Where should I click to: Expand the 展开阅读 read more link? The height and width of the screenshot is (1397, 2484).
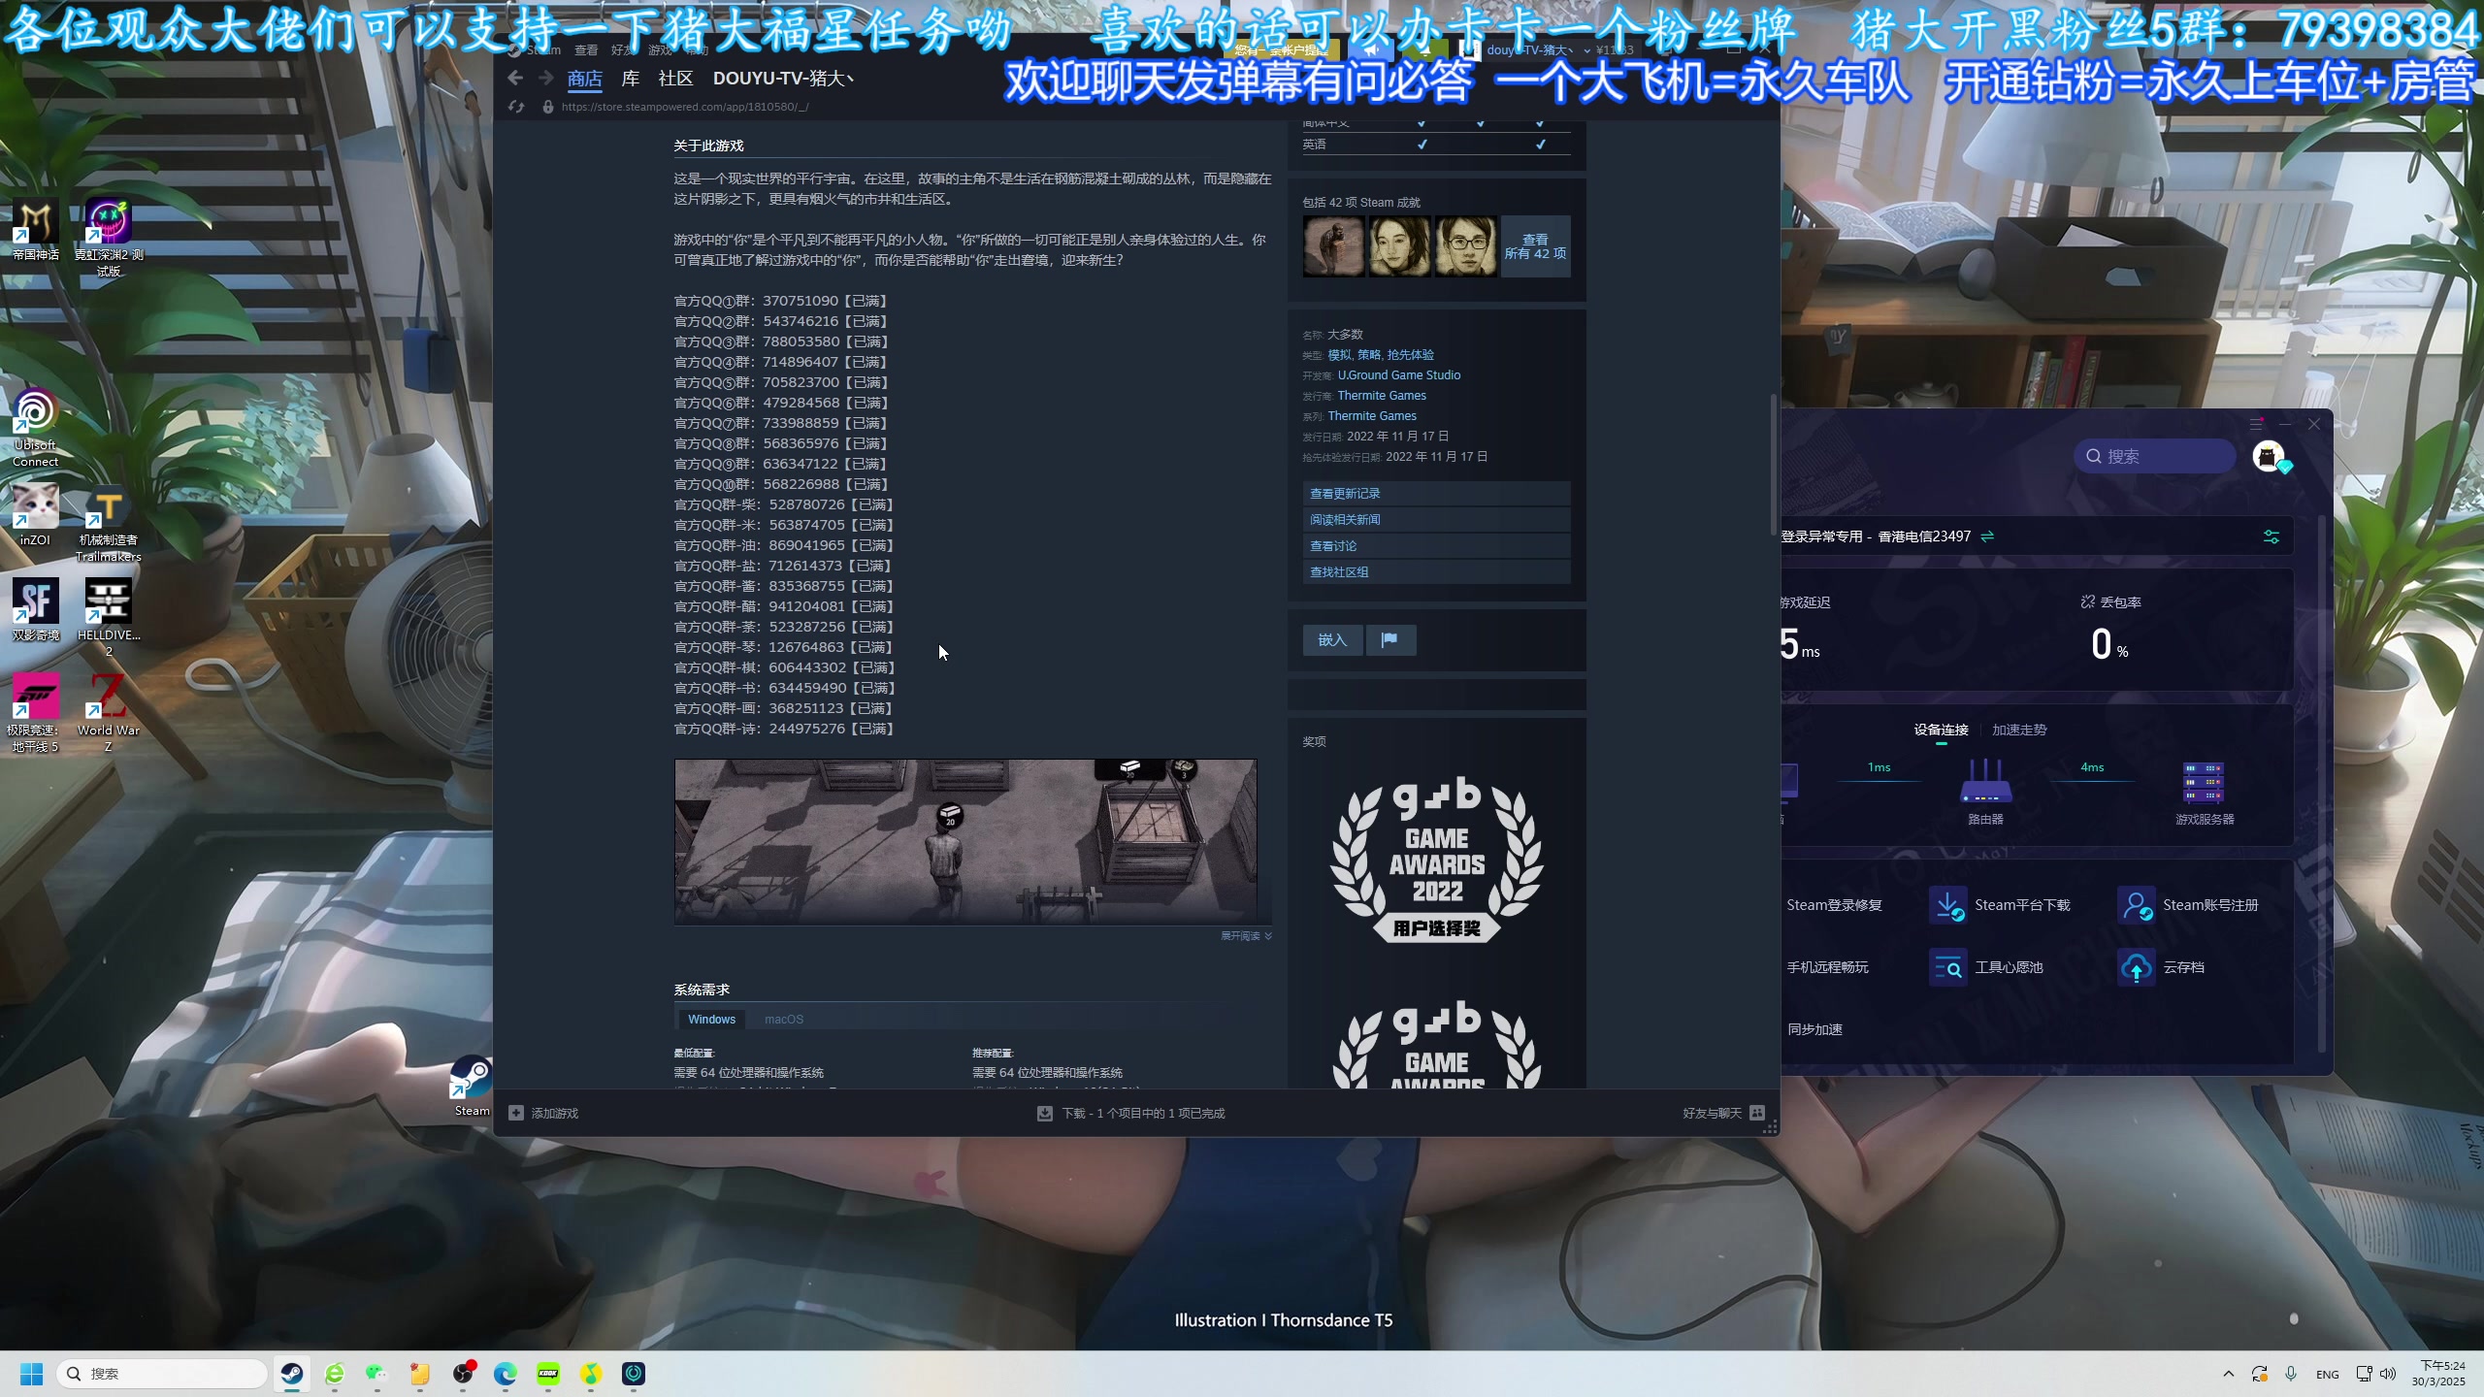(1246, 936)
